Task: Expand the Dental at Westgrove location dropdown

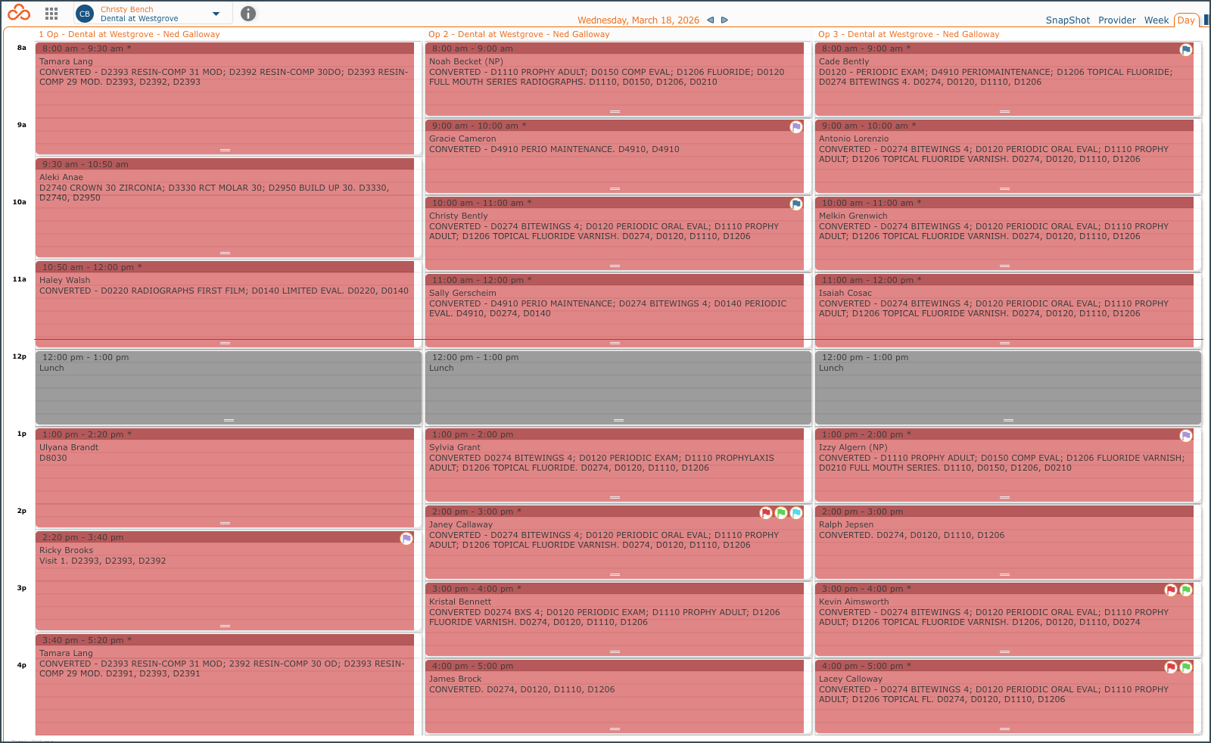Action: click(216, 14)
